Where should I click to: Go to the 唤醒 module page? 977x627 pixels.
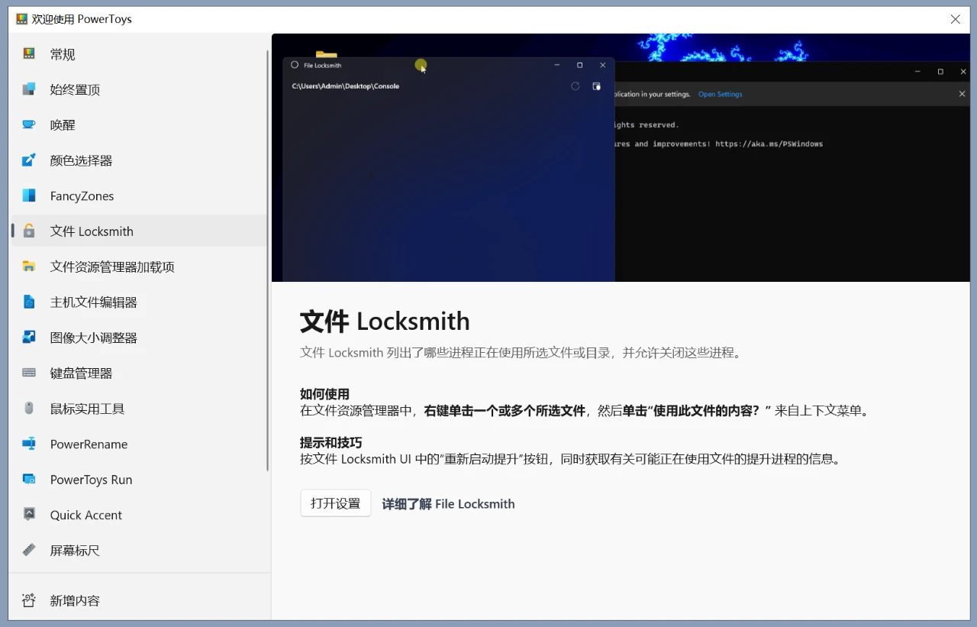coord(138,124)
